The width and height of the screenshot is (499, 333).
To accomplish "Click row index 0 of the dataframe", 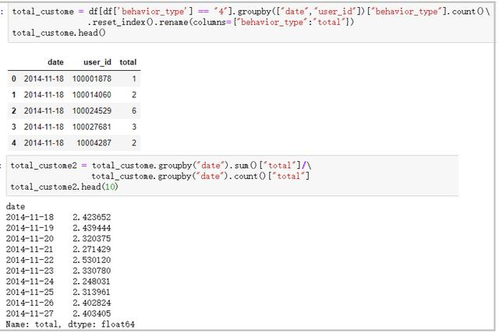I will click(x=13, y=78).
